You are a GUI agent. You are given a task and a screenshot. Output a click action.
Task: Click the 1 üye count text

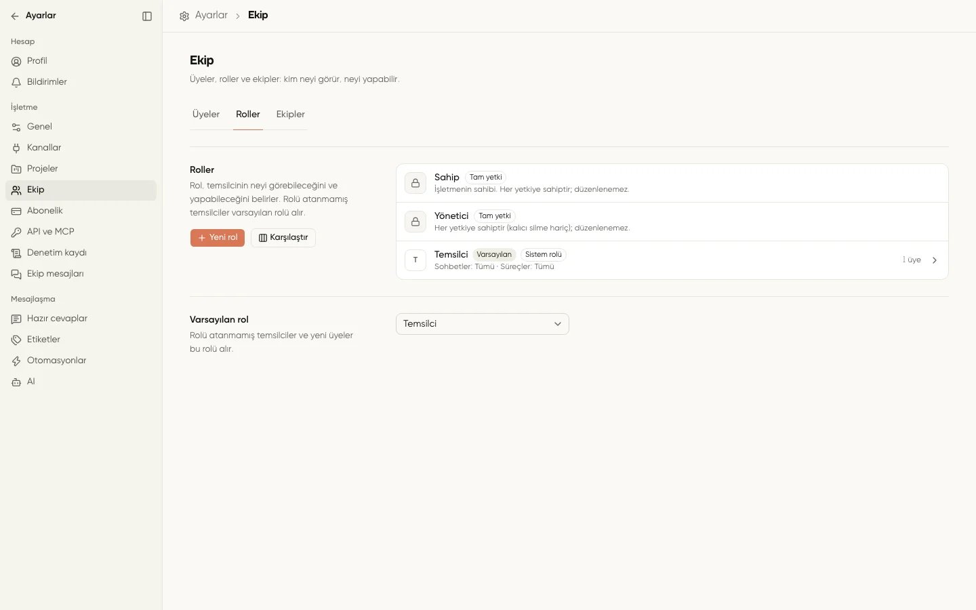[x=912, y=260]
